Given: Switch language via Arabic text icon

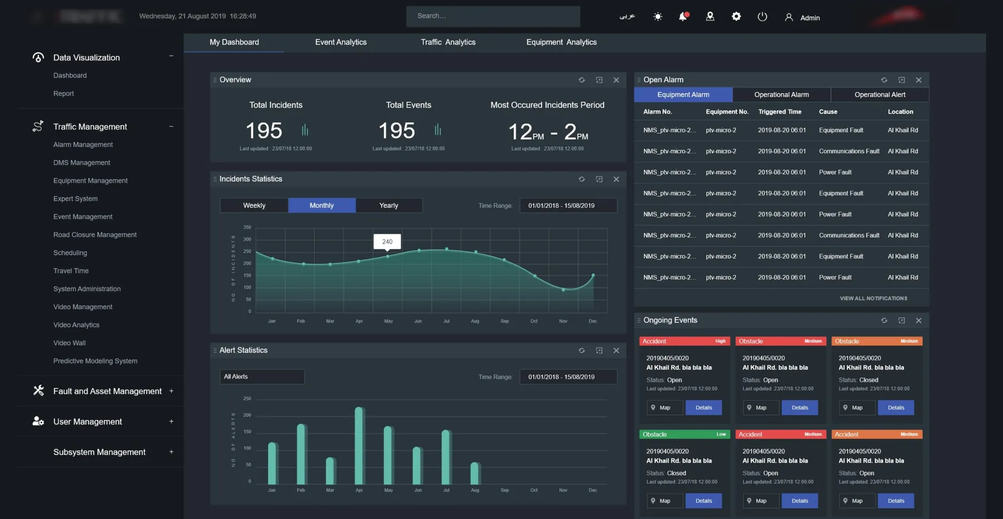Looking at the screenshot, I should tap(627, 17).
